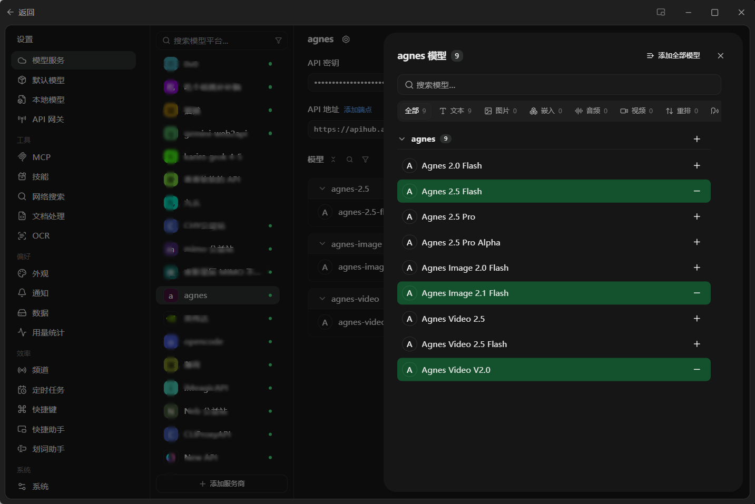
Task: Open the 技能 settings page
Action: 73,177
